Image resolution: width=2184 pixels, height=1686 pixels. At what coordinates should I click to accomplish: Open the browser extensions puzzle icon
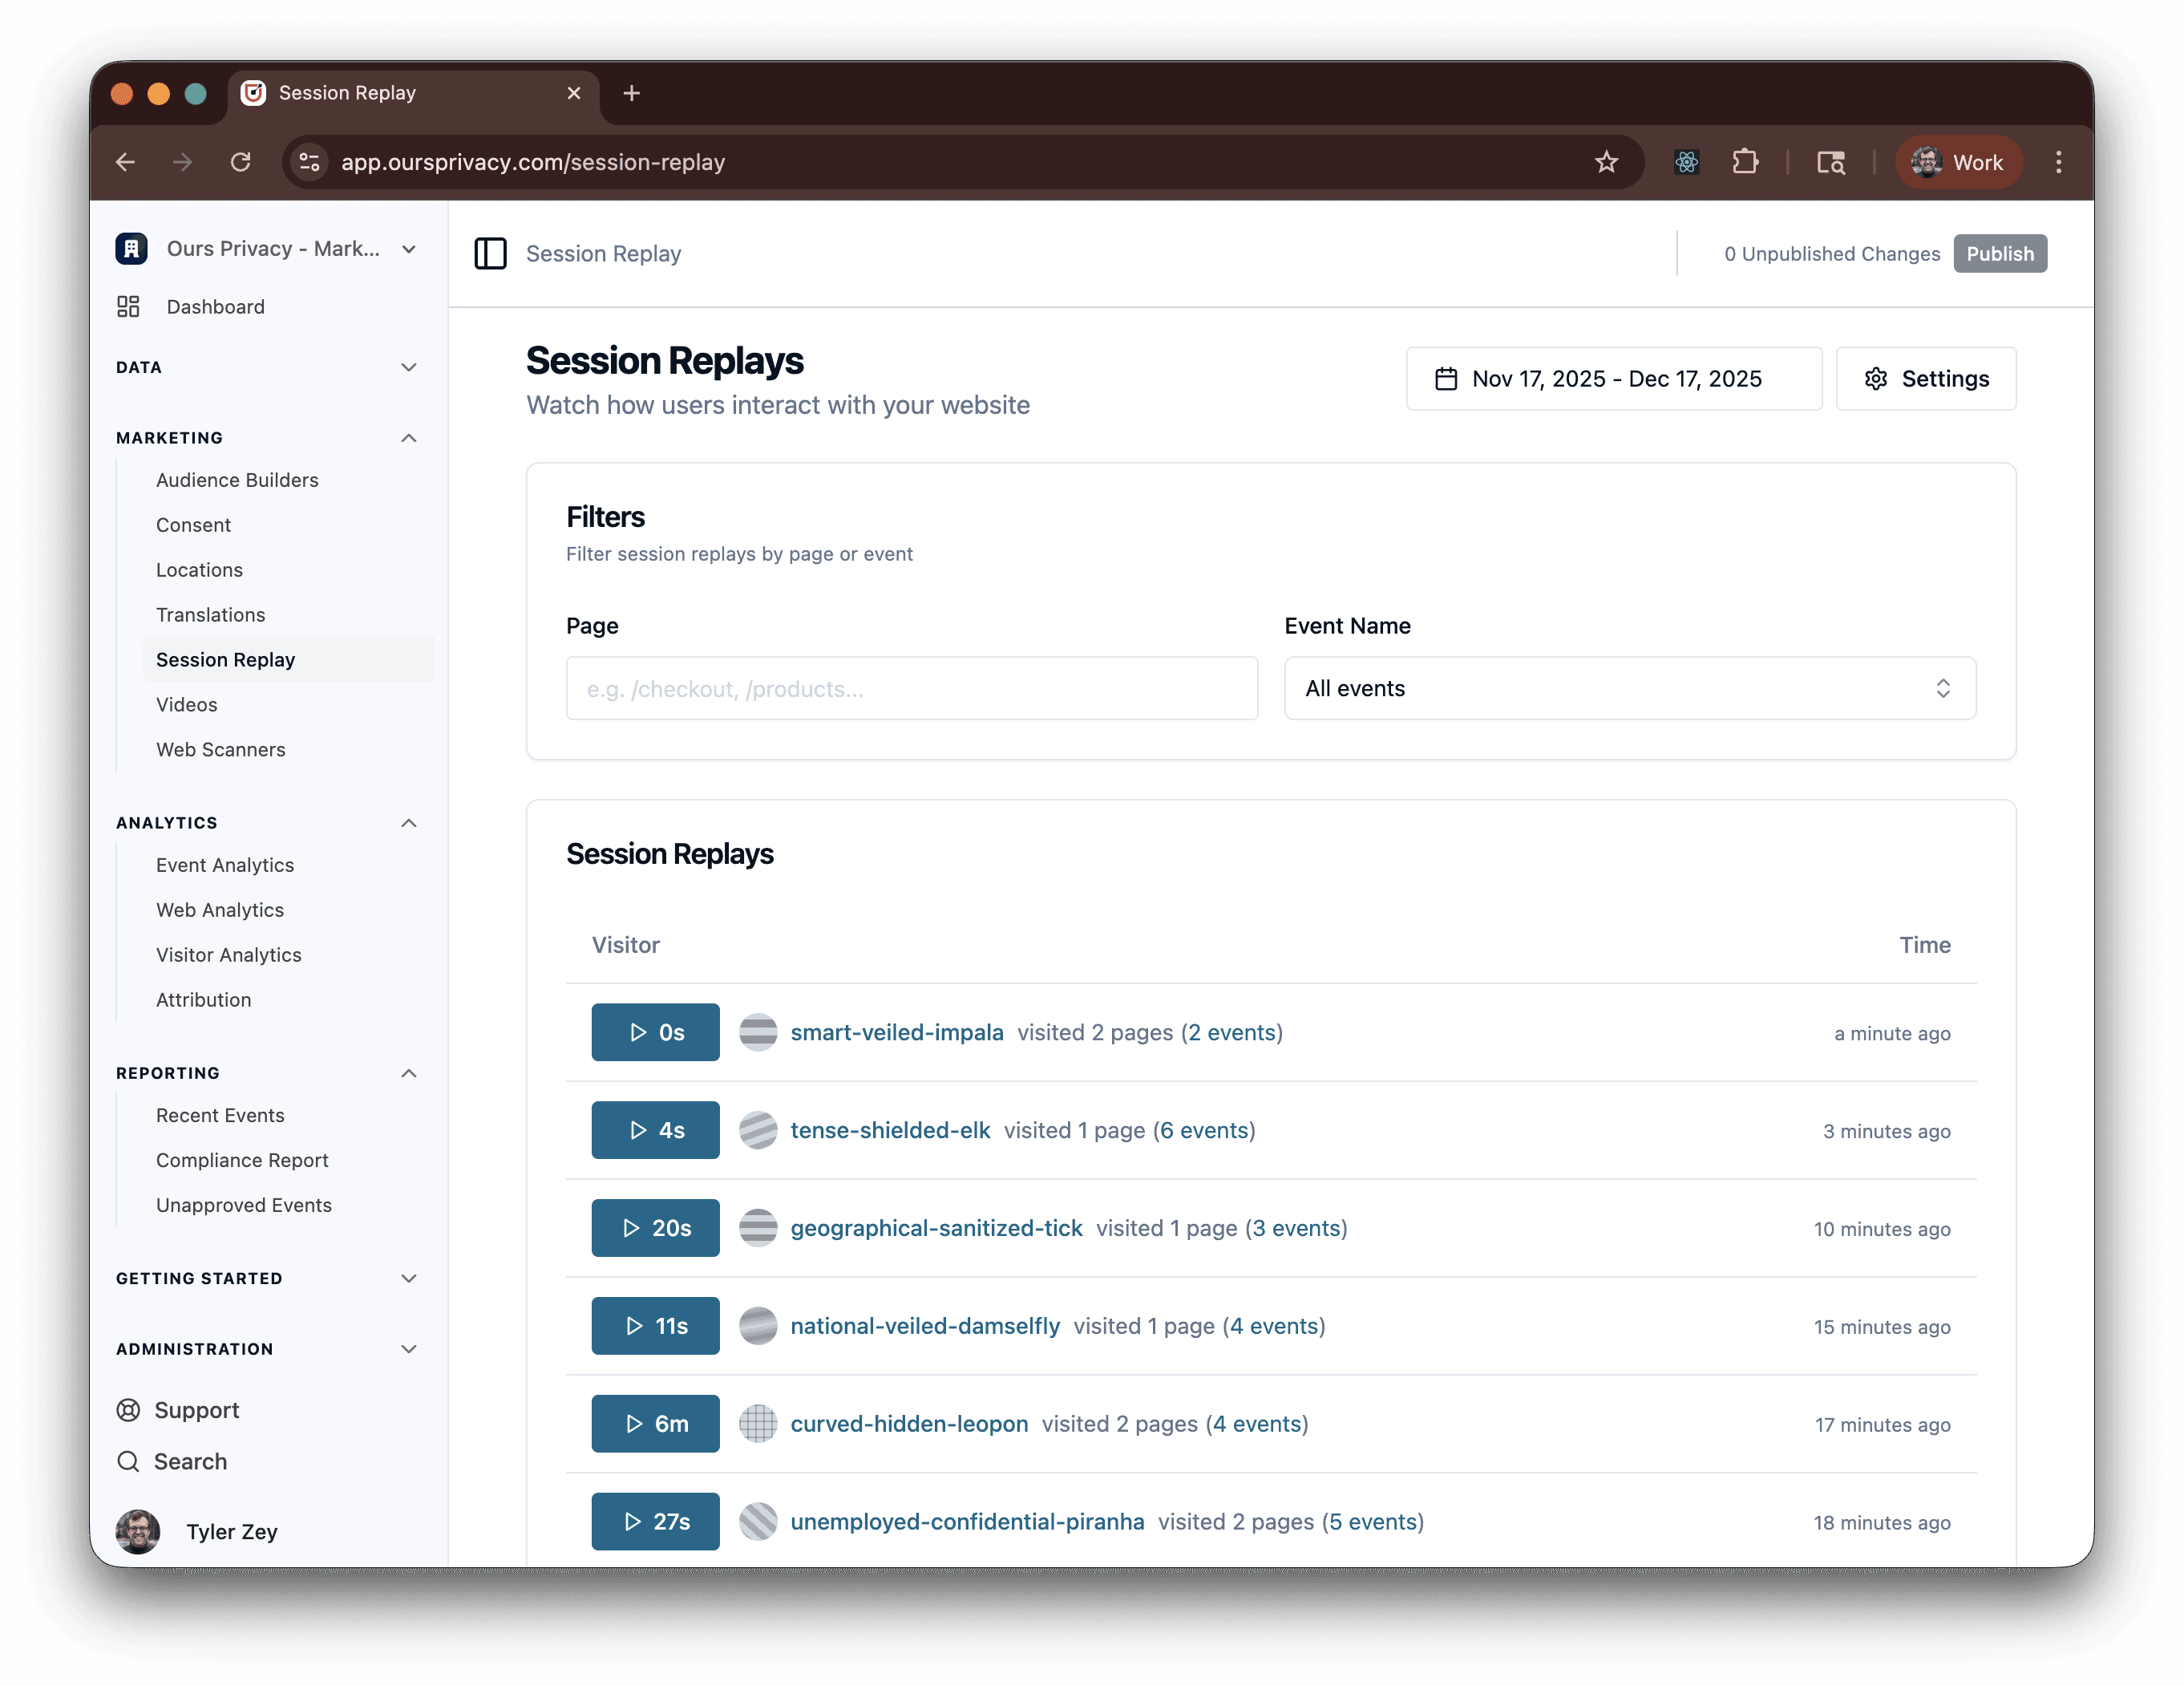pos(1745,162)
